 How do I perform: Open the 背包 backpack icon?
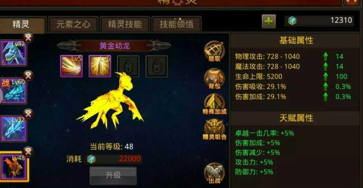(214, 79)
